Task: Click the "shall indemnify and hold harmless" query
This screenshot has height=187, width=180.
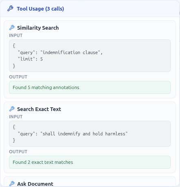Action: click(84, 134)
